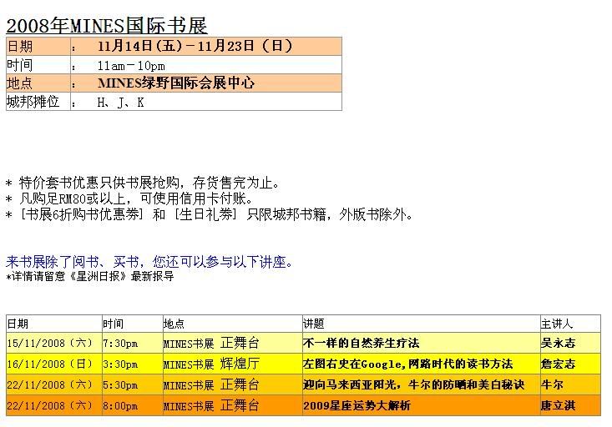Click the opening hours 11am－10pm

pyautogui.click(x=131, y=65)
